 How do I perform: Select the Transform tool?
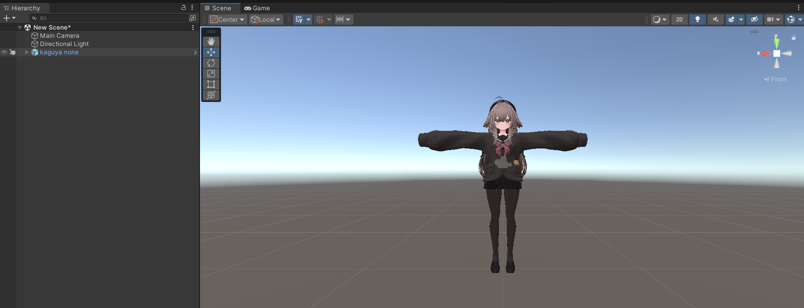(211, 95)
